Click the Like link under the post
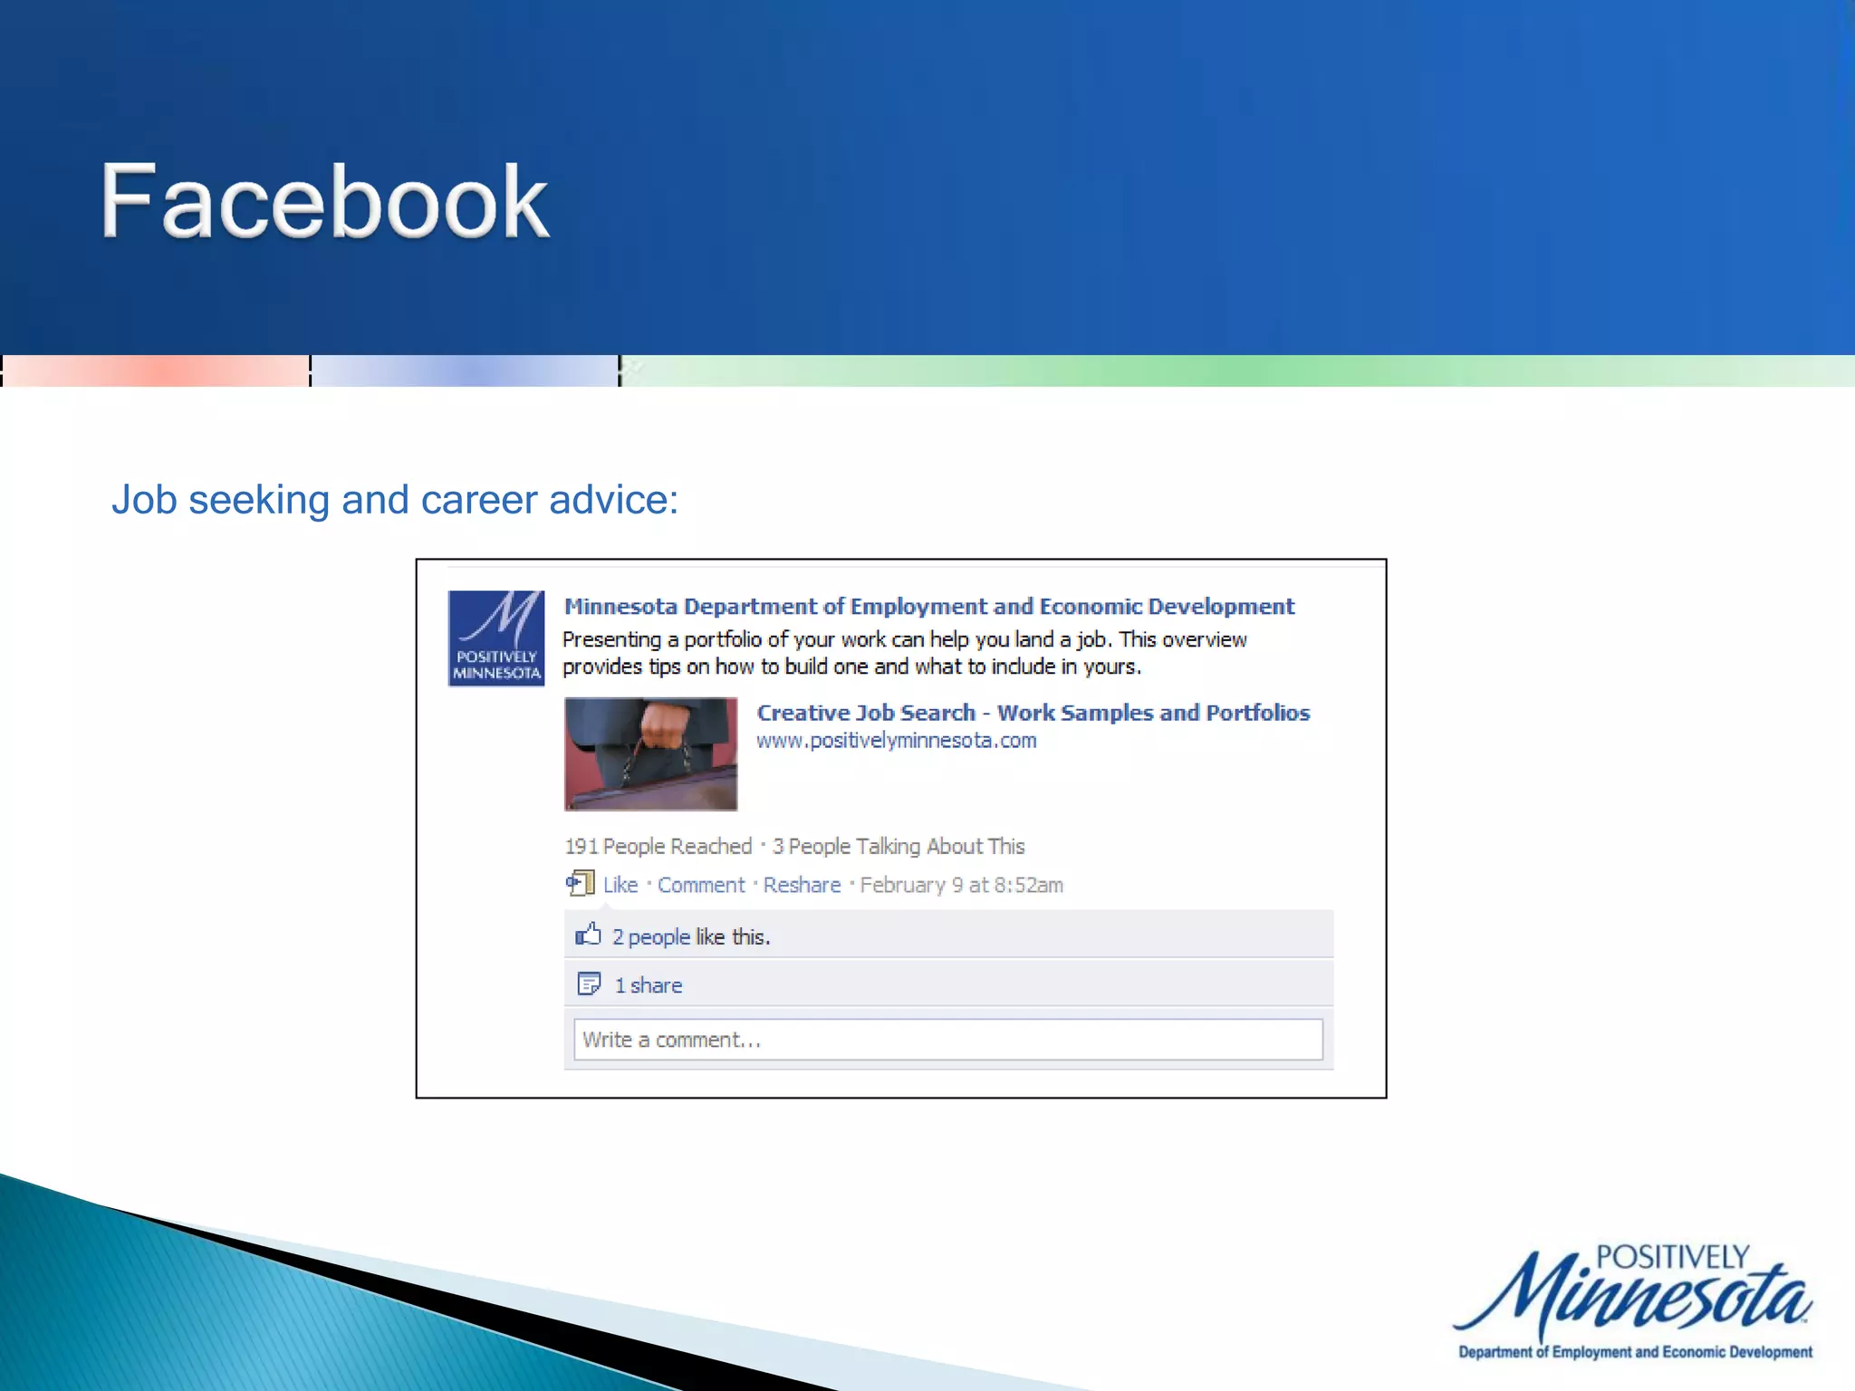This screenshot has width=1855, height=1391. point(620,885)
